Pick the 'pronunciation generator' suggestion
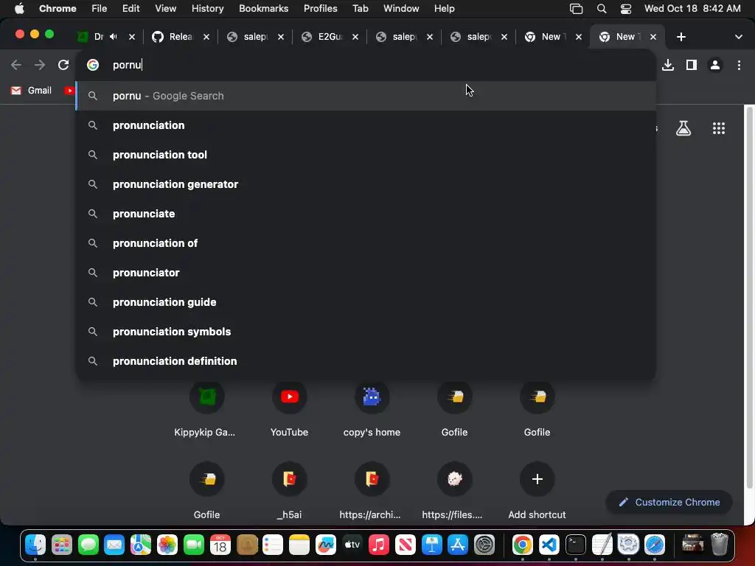 coord(366,184)
